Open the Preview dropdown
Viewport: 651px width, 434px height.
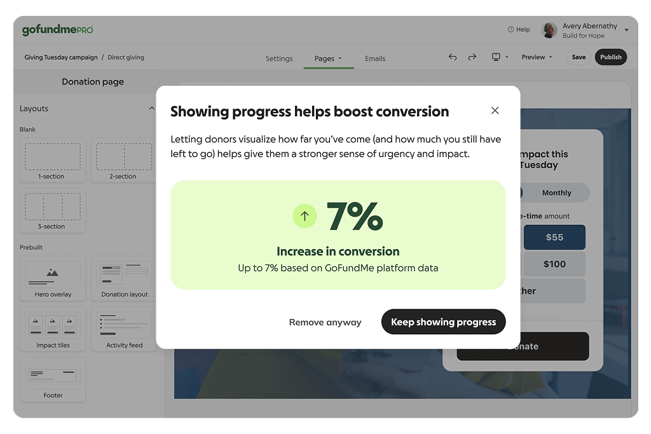[x=537, y=57]
